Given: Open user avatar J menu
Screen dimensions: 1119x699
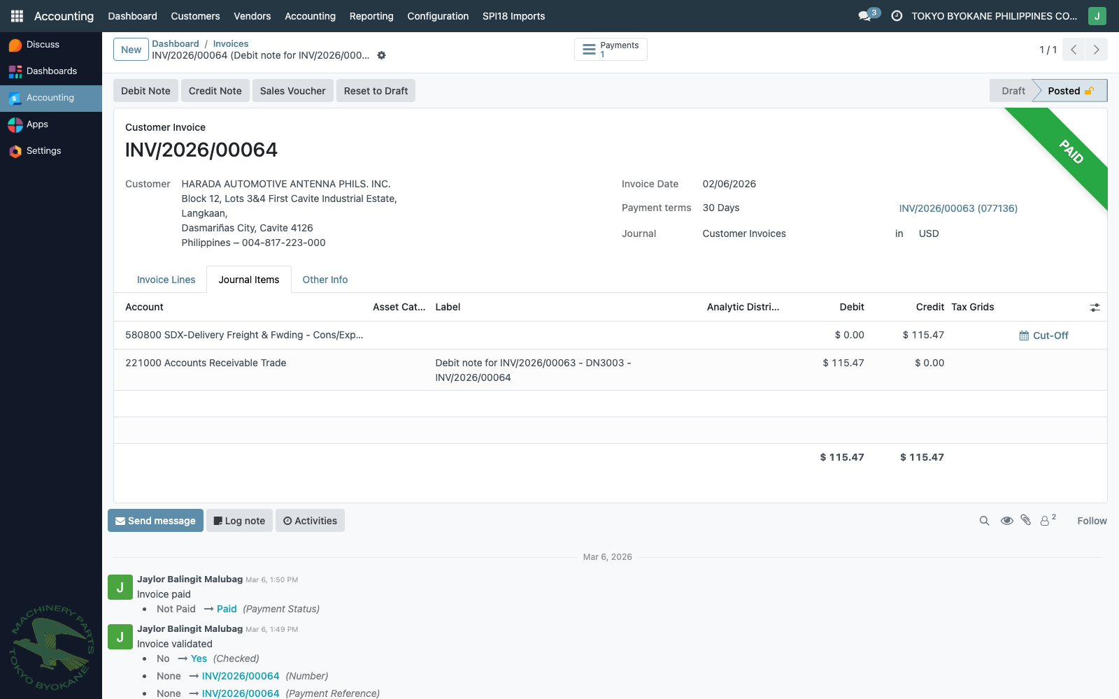Looking at the screenshot, I should pyautogui.click(x=1097, y=15).
